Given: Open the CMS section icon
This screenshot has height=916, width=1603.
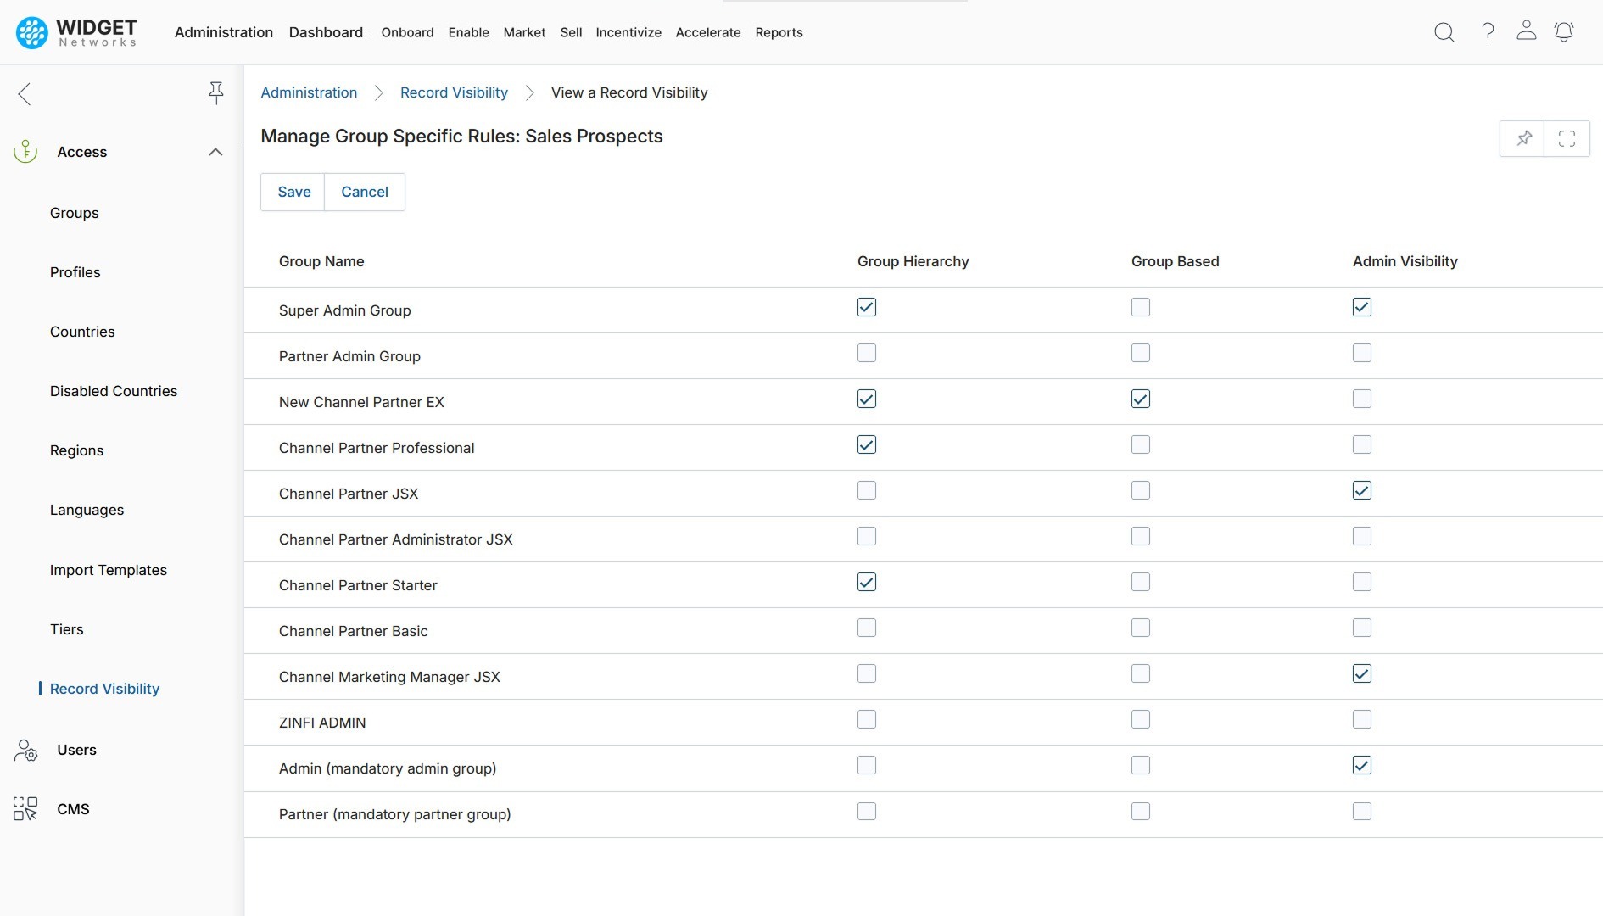Looking at the screenshot, I should 25,809.
